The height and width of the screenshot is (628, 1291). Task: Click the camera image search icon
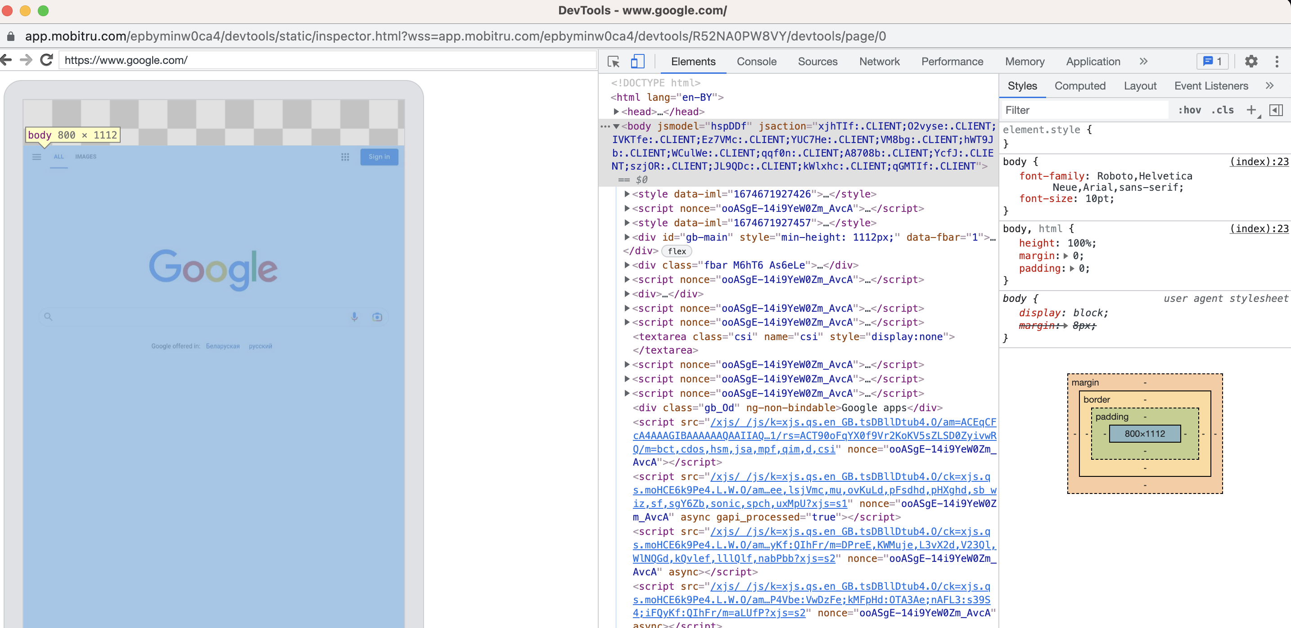377,317
